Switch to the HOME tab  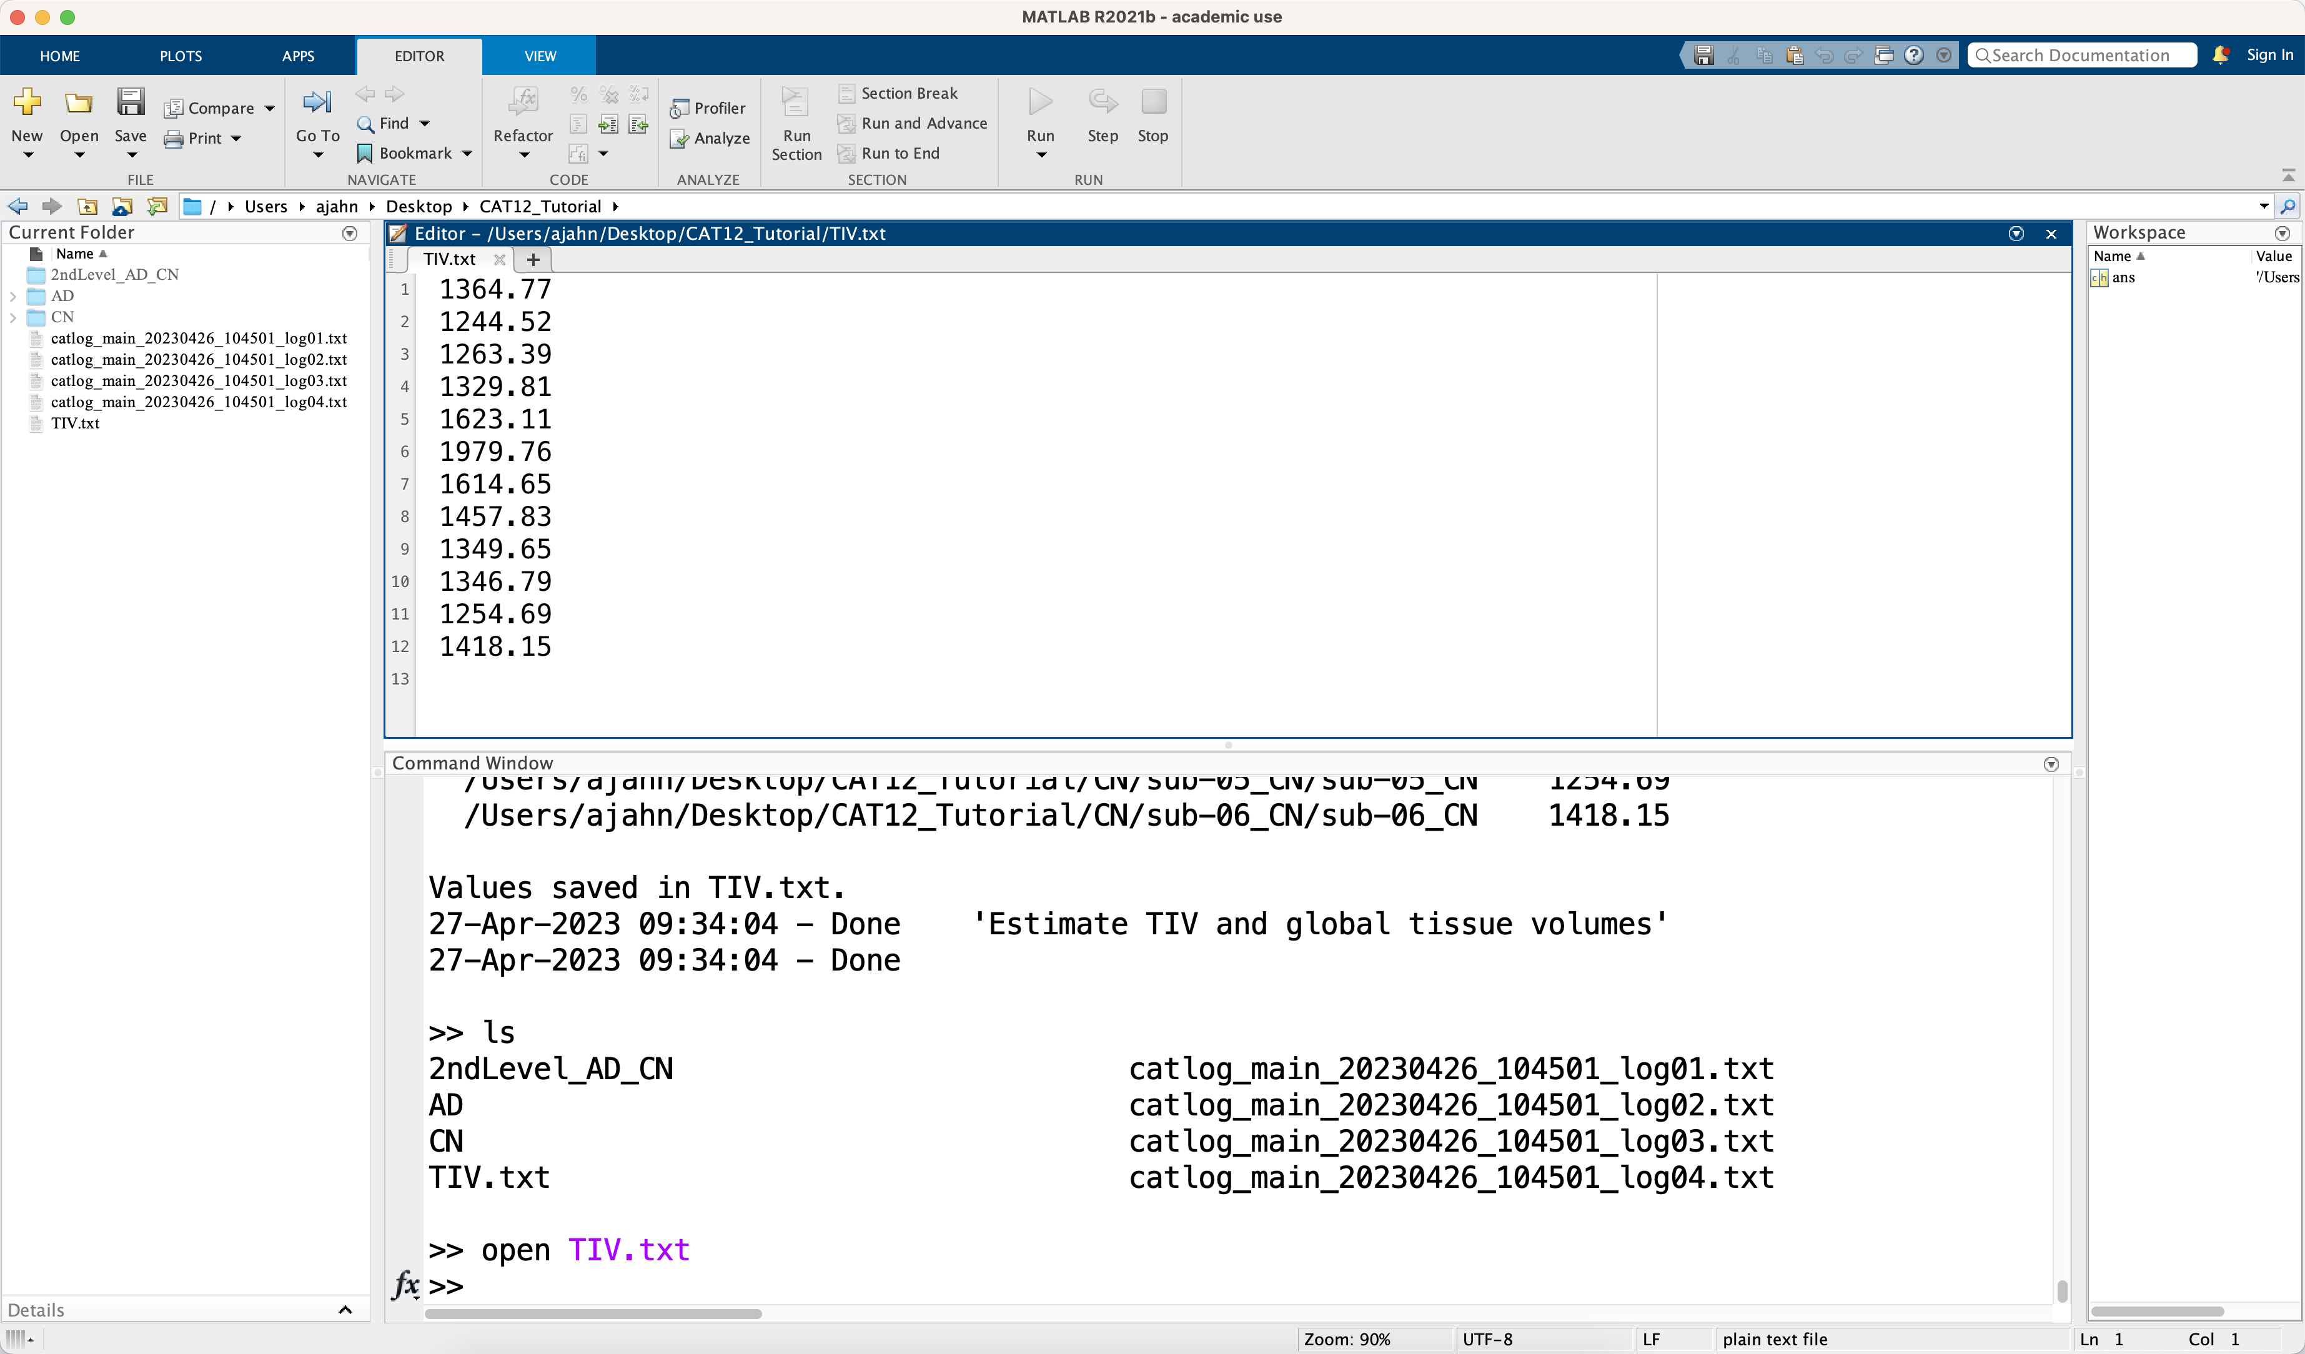[59, 56]
